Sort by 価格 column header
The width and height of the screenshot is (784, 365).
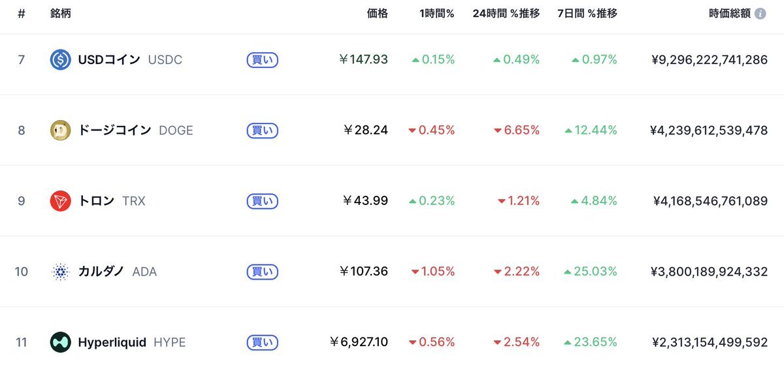[377, 13]
